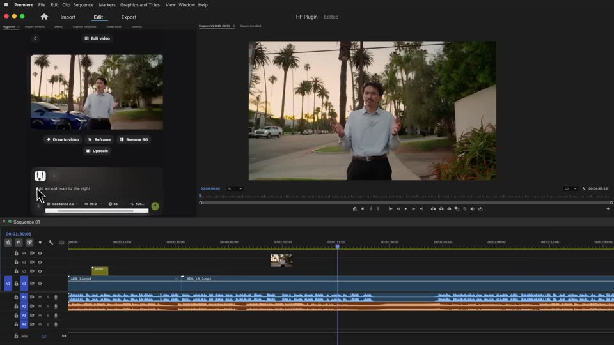Open the 16:9 aspect ratio dropdown
The height and width of the screenshot is (345, 614).
tap(93, 204)
